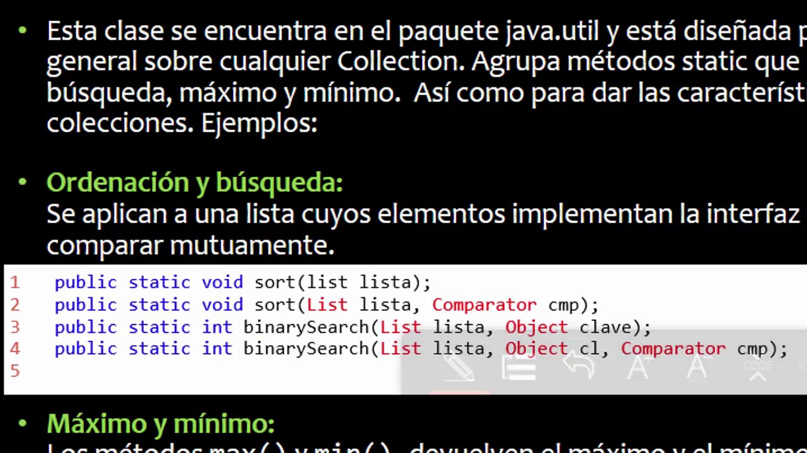Click the word 'Comparator' on code line 2

tap(484, 305)
